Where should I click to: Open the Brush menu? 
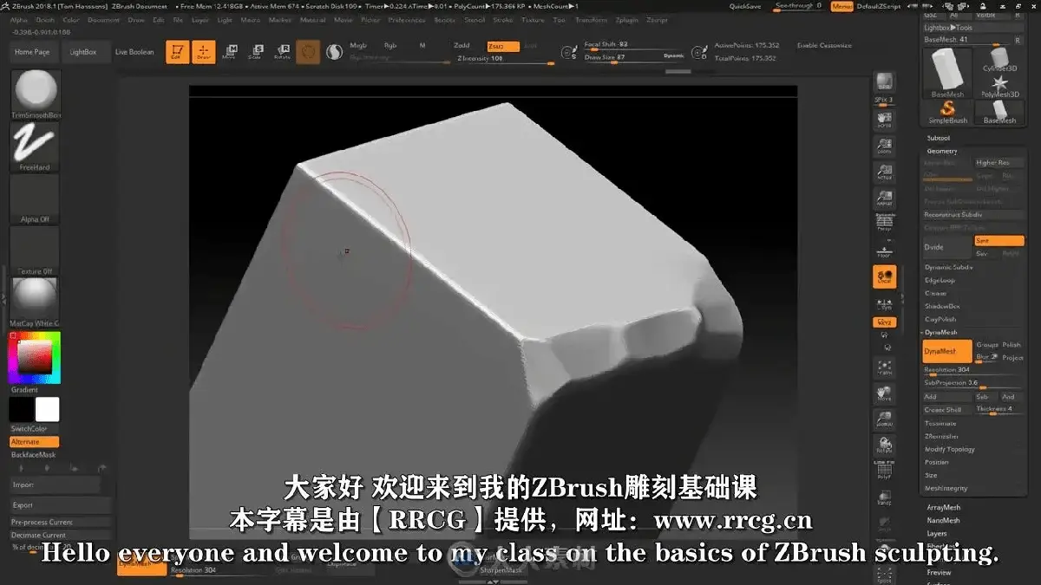45,19
